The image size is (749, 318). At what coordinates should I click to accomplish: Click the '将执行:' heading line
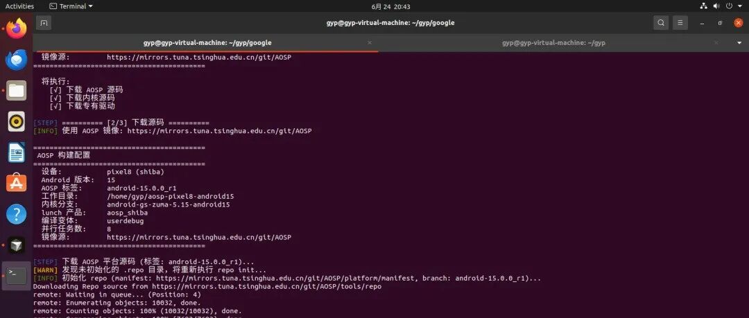(56, 81)
